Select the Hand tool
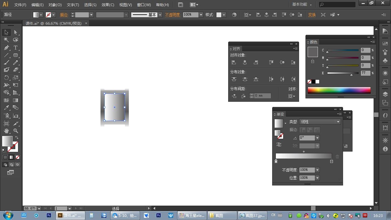 pyautogui.click(x=6, y=131)
